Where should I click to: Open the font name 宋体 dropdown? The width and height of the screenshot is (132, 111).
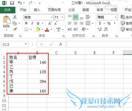52,17
